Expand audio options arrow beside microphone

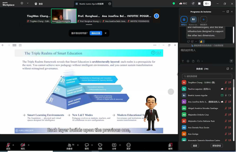[13, 145]
